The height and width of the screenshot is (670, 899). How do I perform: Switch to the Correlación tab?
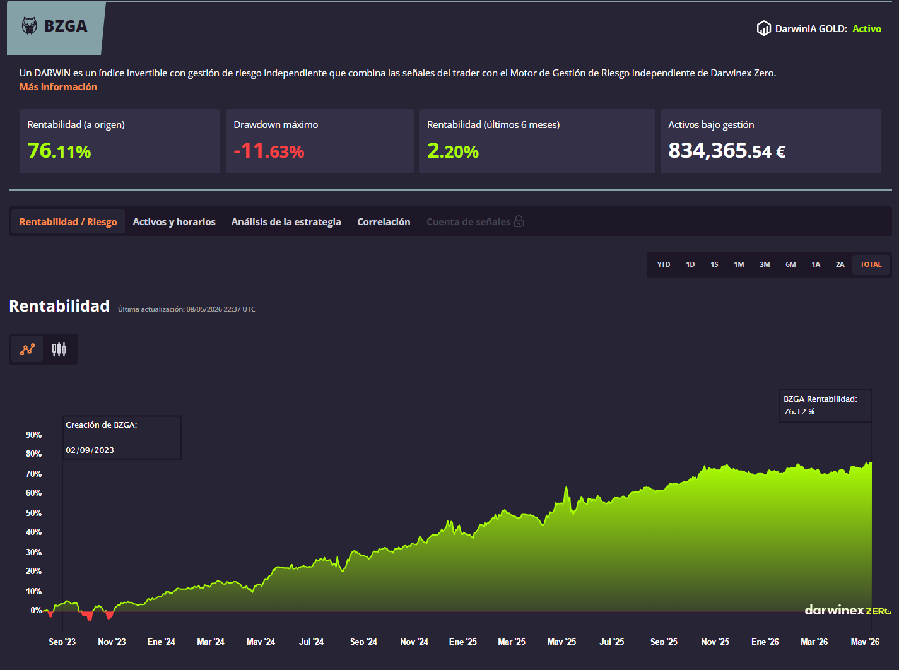pyautogui.click(x=384, y=221)
